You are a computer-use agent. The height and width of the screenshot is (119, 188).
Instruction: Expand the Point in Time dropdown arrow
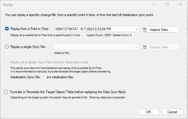137,29
